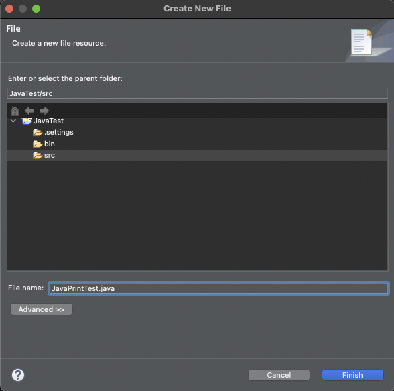
Task: Click the Back arrow in folder tree toolbar
Action: [29, 111]
